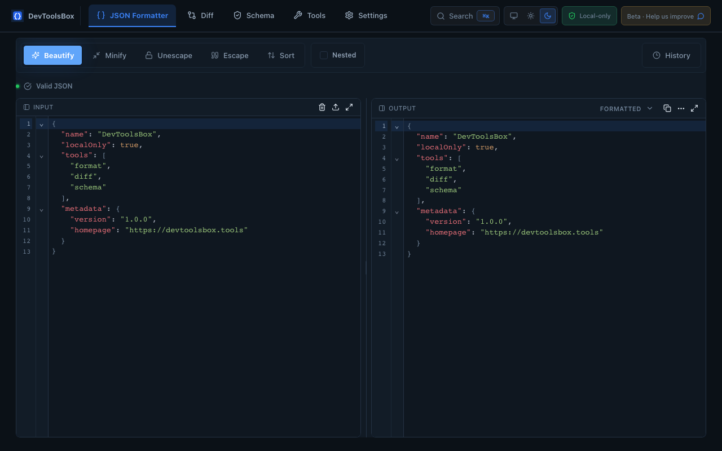The width and height of the screenshot is (722, 451).
Task: Click "DevToolsBox" value in Input line 2
Action: click(127, 134)
